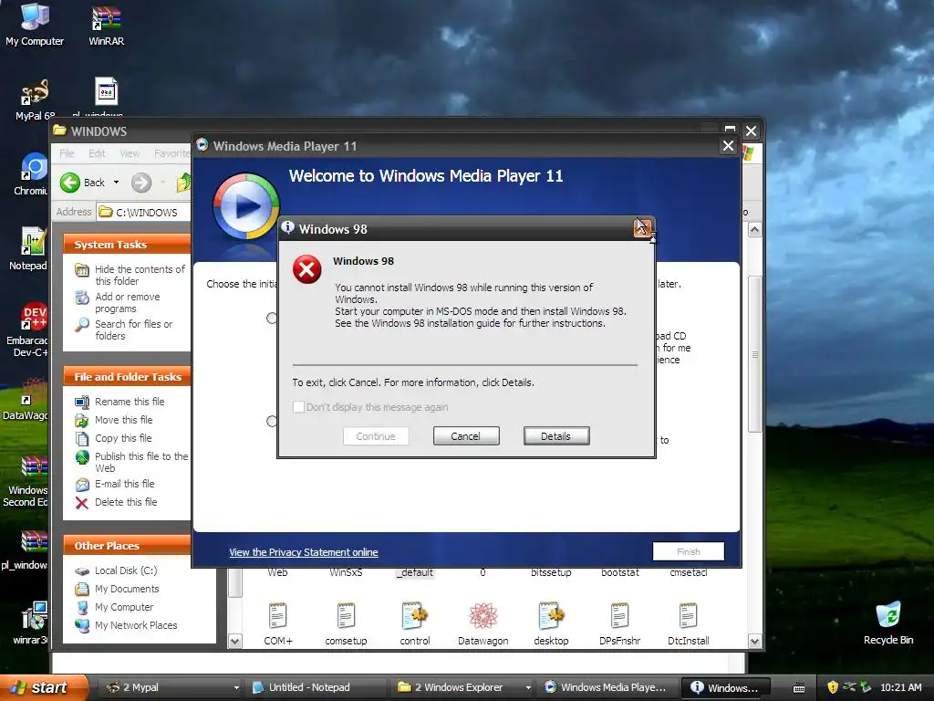Image resolution: width=934 pixels, height=701 pixels.
Task: Expand 2 Mypal taskbar group dropdown
Action: pos(236,687)
